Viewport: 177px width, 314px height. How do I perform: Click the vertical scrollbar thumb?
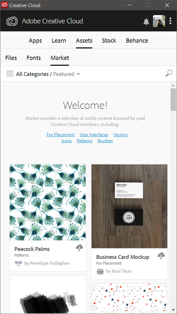tap(173, 100)
